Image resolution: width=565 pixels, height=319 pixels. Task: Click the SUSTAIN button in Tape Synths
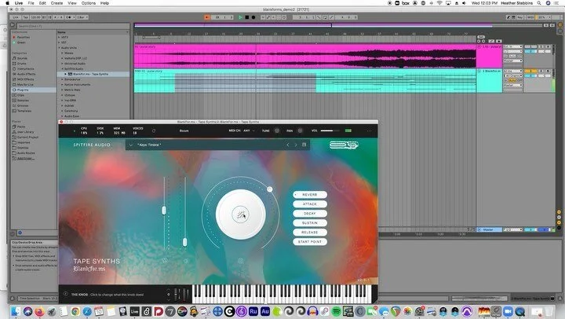(x=310, y=222)
